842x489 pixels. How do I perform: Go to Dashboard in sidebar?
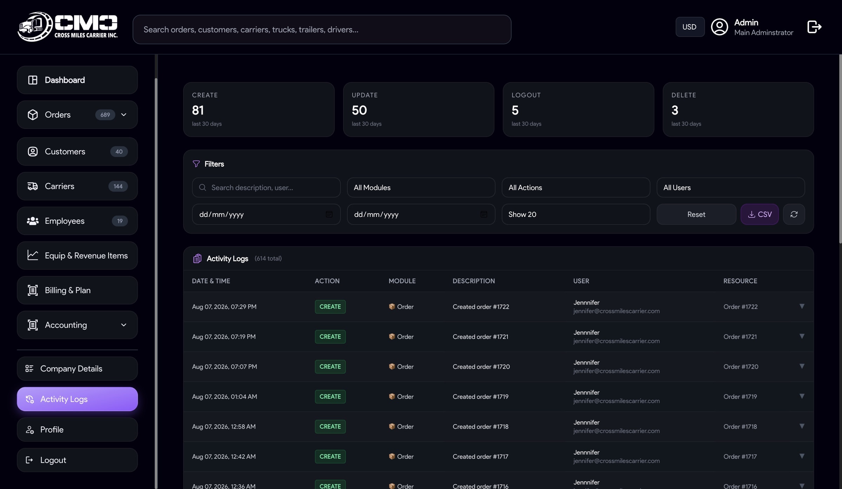coord(77,80)
